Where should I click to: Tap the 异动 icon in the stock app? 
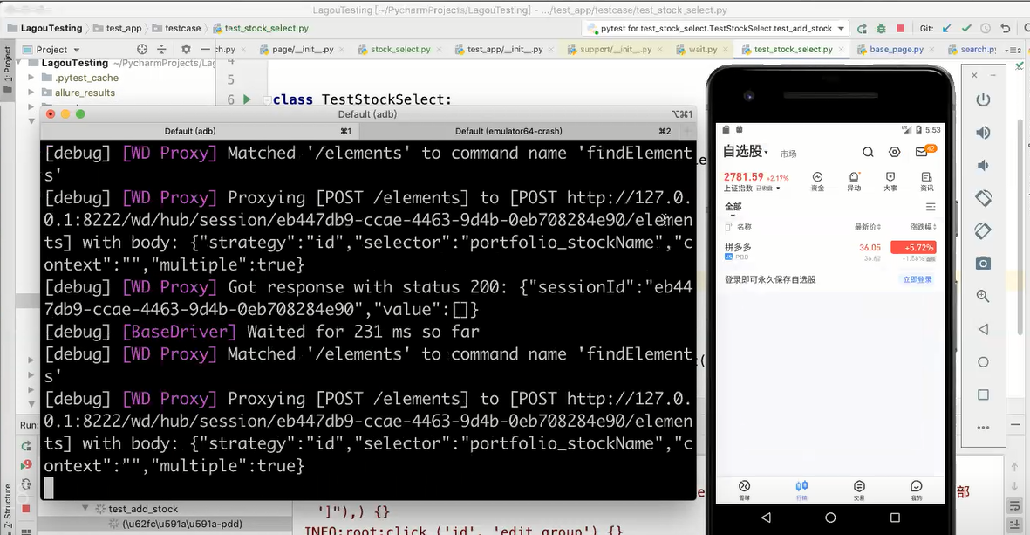[854, 182]
